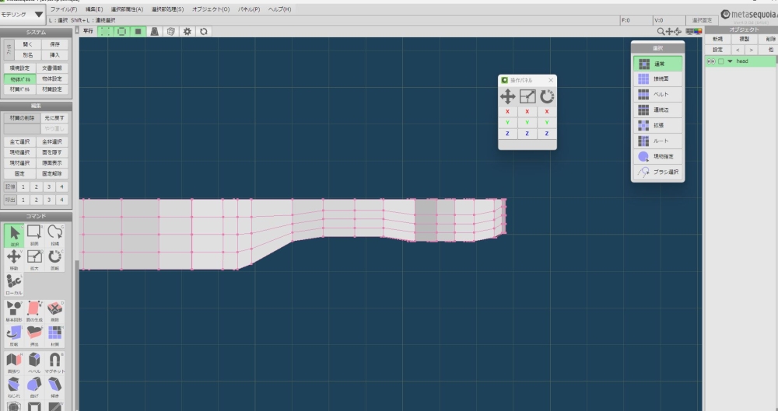Image resolution: width=778 pixels, height=411 pixels.
Task: Click the viewport settings gear icon
Action: coord(187,31)
